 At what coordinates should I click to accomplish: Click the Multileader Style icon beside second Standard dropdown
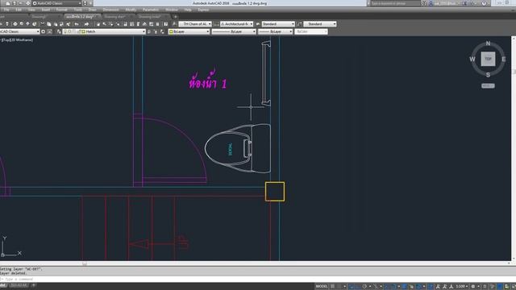299,24
